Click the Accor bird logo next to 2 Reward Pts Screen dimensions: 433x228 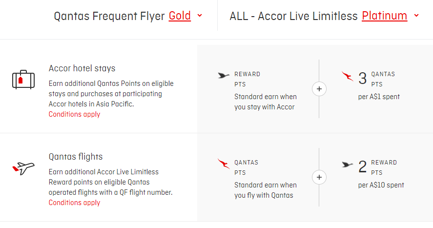[348, 165]
